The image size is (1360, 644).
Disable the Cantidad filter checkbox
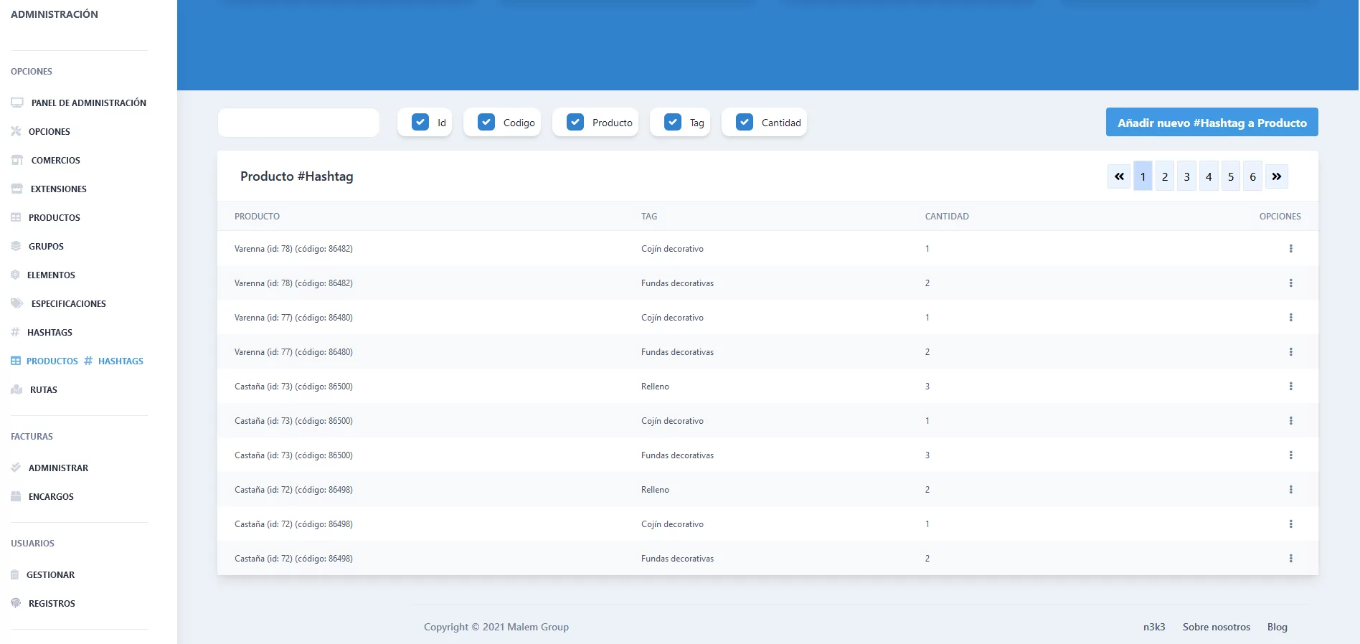click(745, 122)
